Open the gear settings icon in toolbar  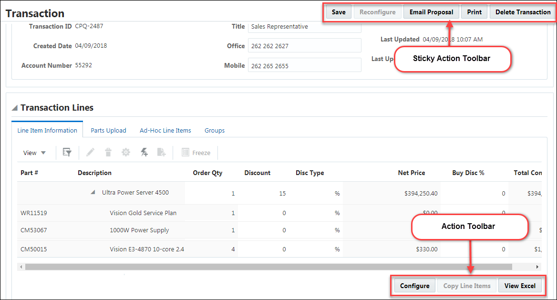[125, 152]
